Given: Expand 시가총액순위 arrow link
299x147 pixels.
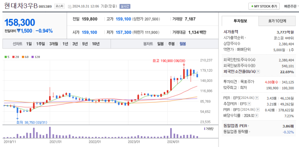Looking at the screenshot, I should click(x=234, y=38).
